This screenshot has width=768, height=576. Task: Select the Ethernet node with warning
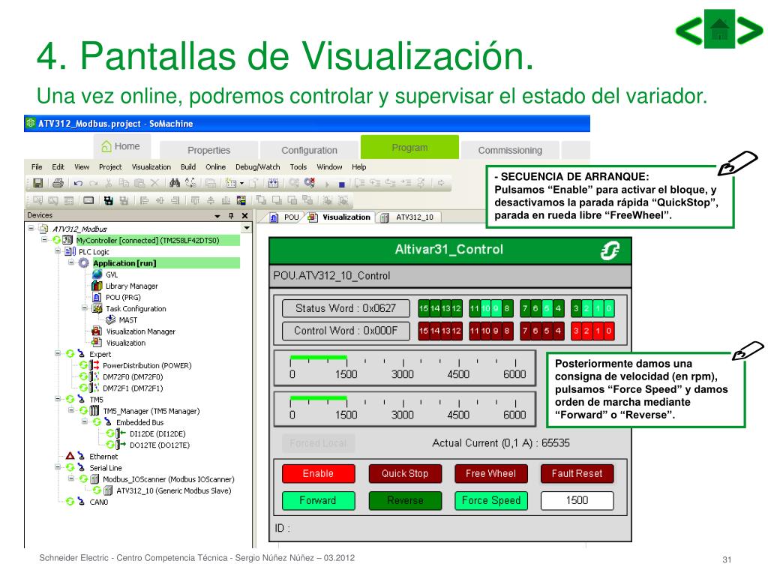click(x=92, y=456)
